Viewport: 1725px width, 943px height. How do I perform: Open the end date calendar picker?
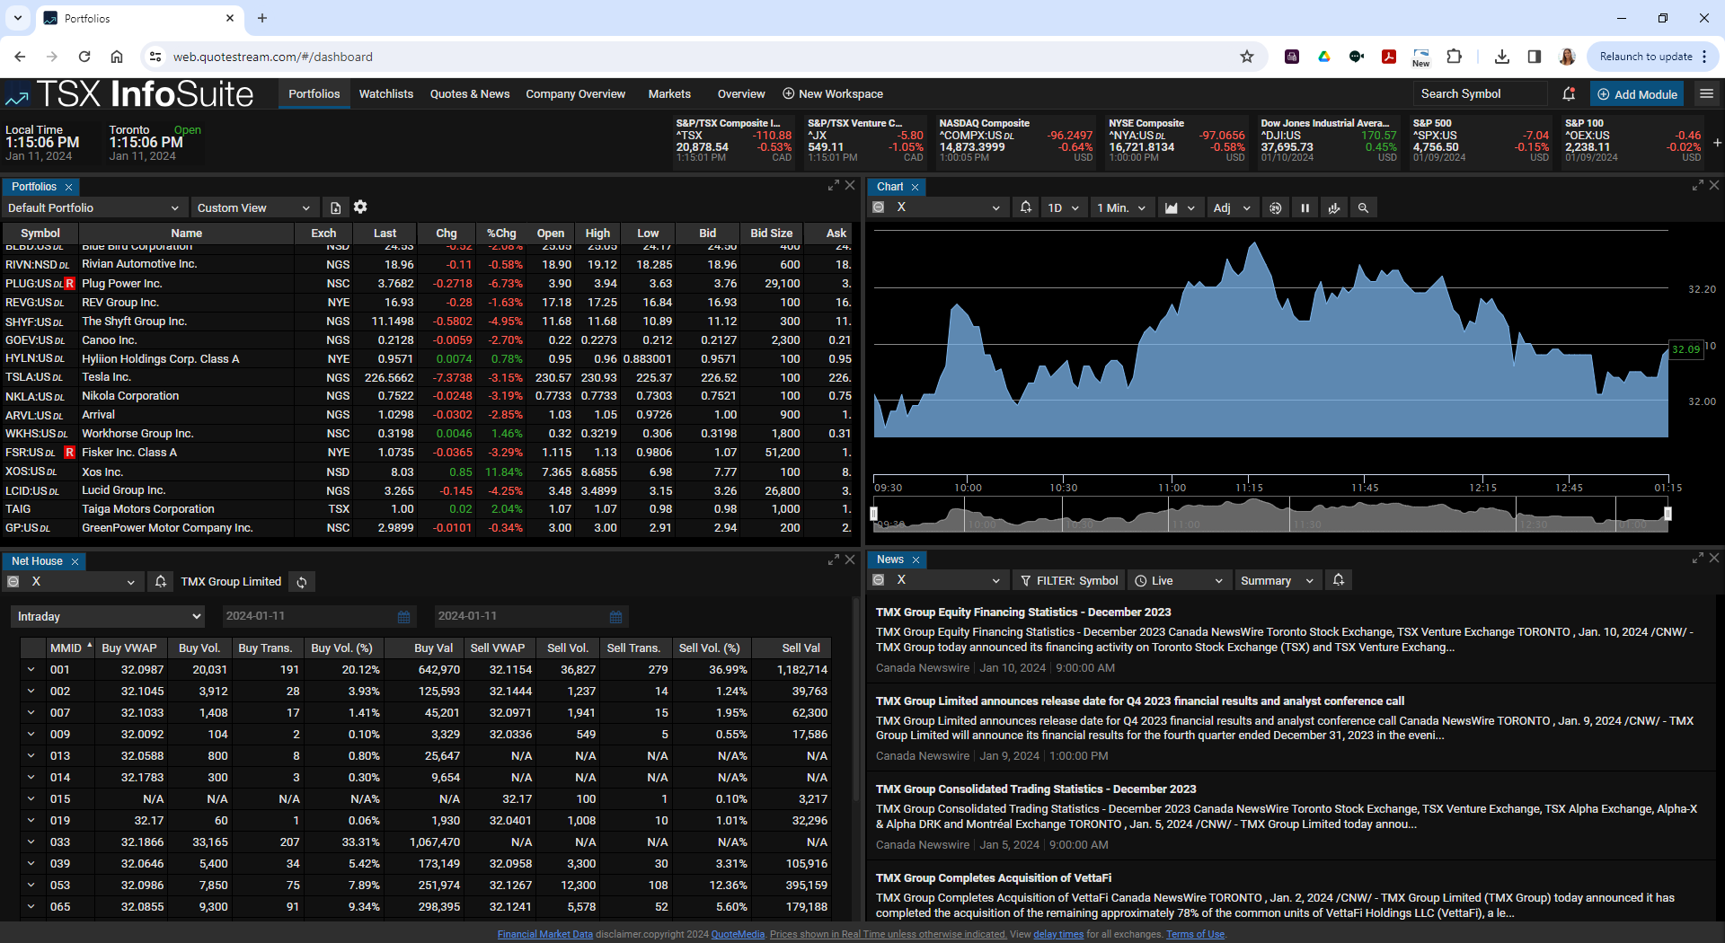coord(616,616)
